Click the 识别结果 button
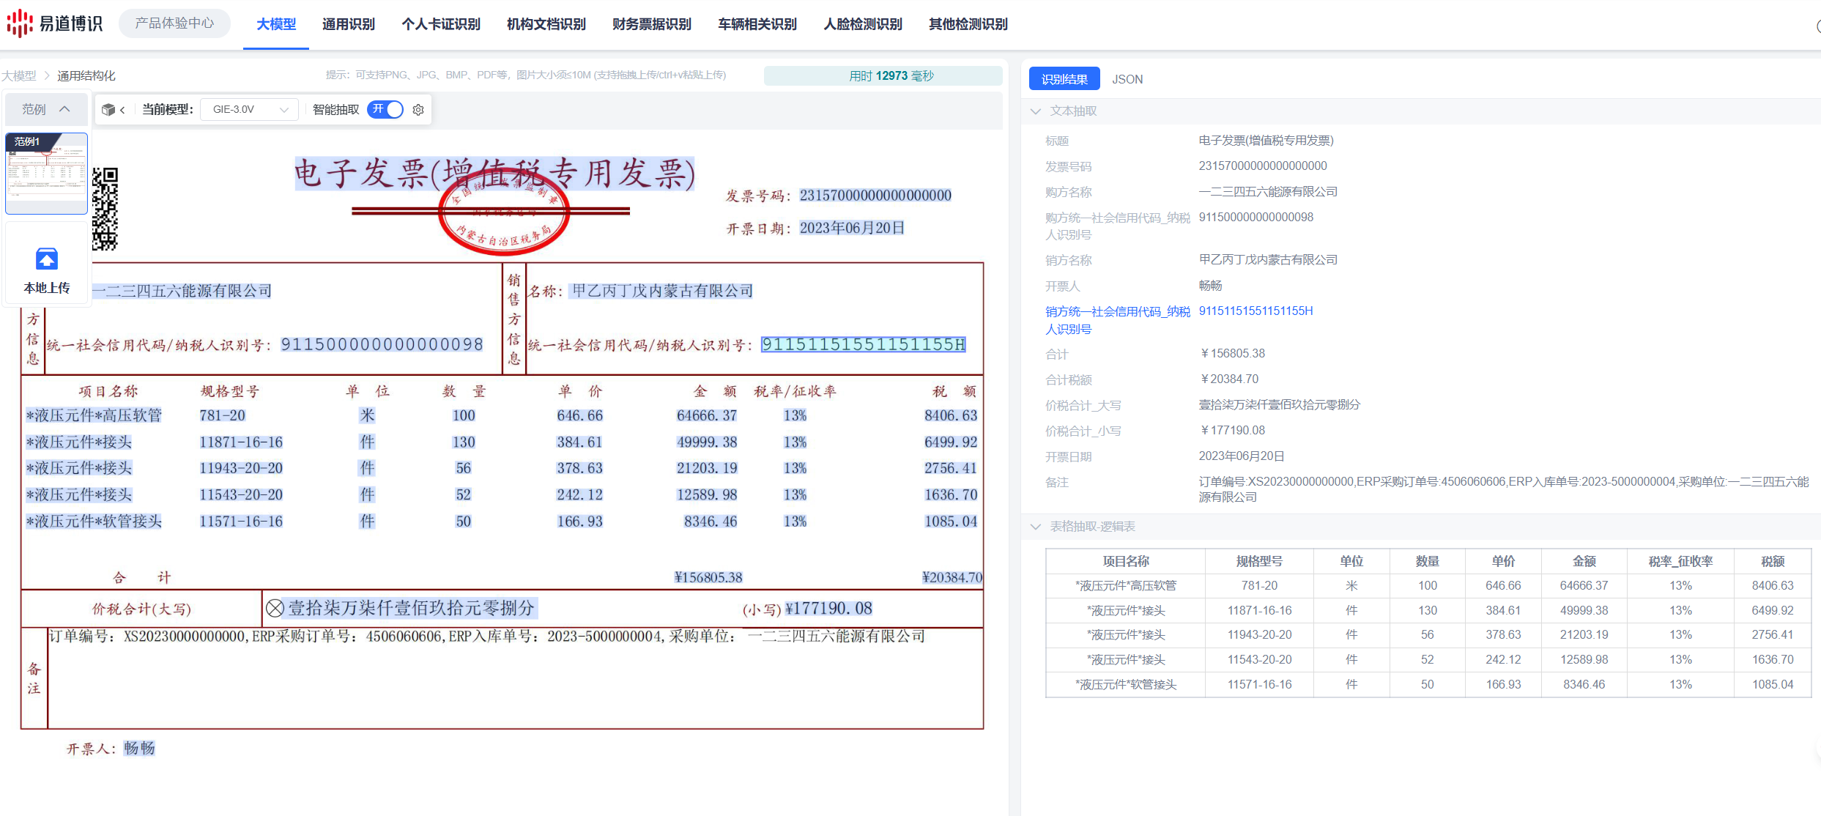The width and height of the screenshot is (1821, 816). 1064,79
